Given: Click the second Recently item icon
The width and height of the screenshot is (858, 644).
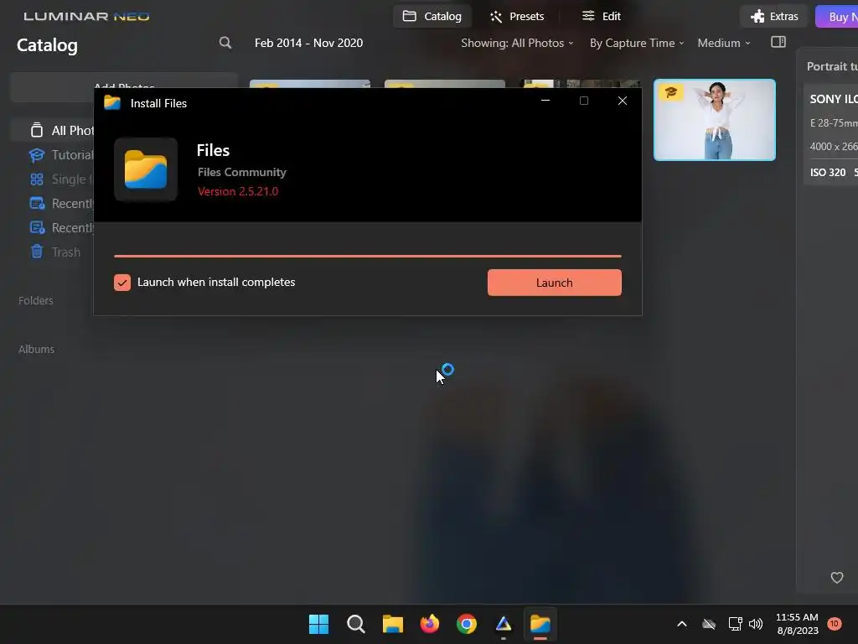Looking at the screenshot, I should [37, 227].
